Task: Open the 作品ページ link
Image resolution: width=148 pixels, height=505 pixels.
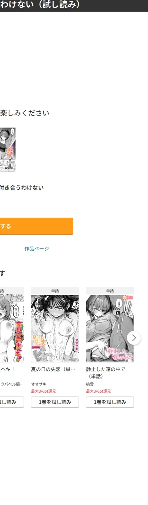Action: 37,249
